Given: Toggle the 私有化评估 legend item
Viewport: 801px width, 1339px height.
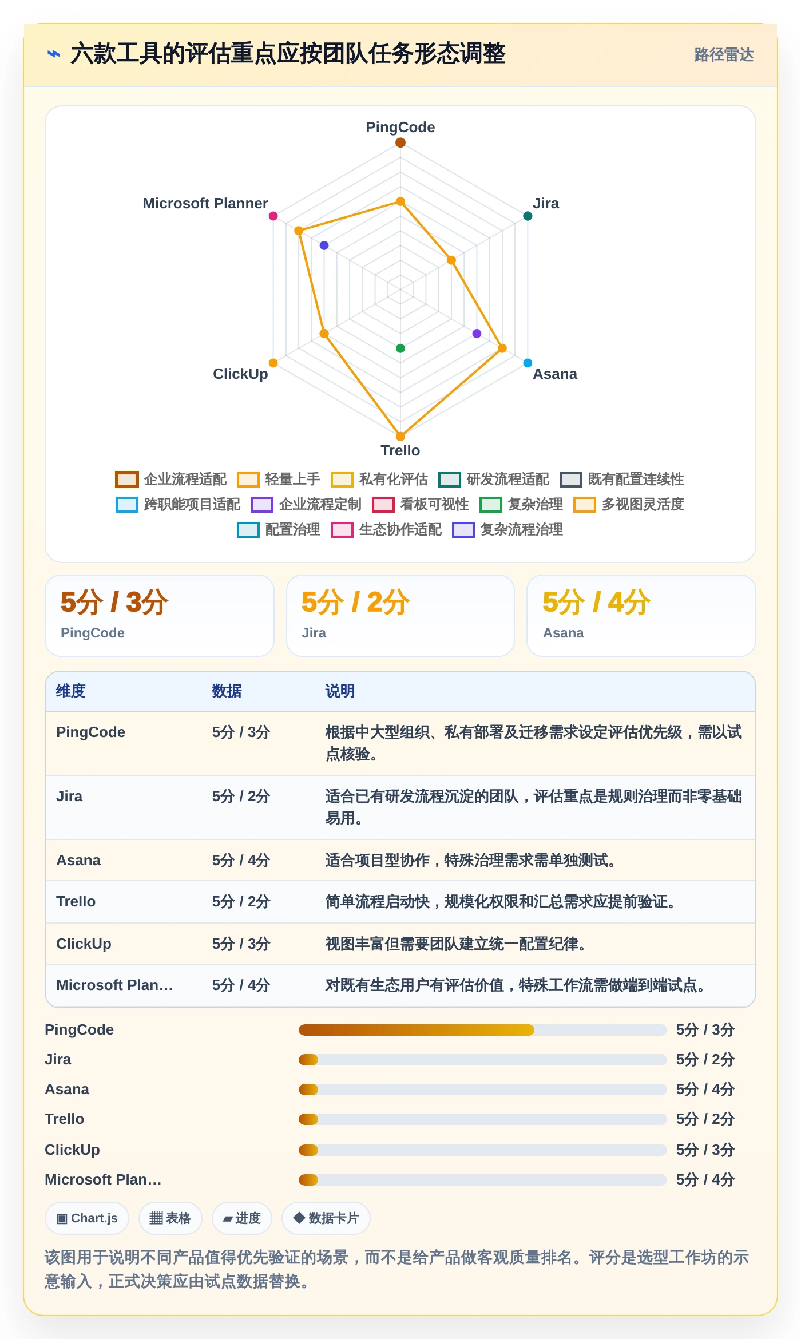Looking at the screenshot, I should [379, 479].
